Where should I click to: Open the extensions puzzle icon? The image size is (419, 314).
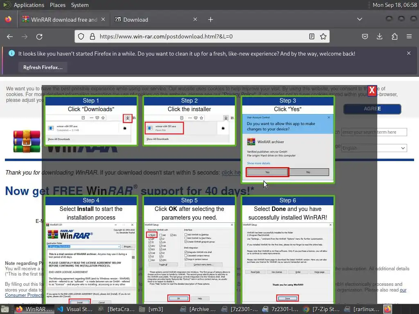(394, 36)
